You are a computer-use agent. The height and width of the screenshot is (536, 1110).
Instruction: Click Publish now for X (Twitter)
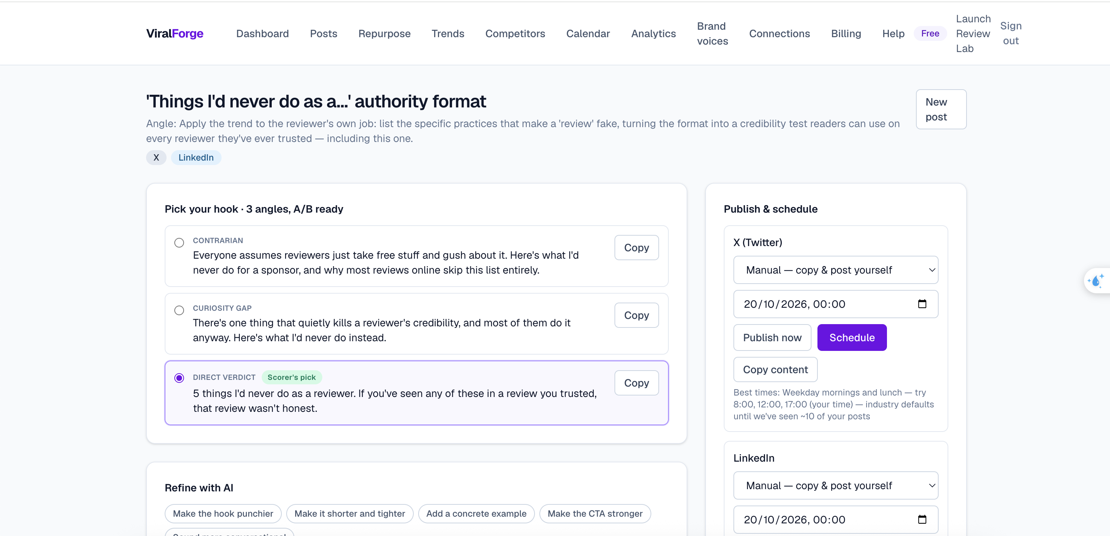[x=772, y=338]
